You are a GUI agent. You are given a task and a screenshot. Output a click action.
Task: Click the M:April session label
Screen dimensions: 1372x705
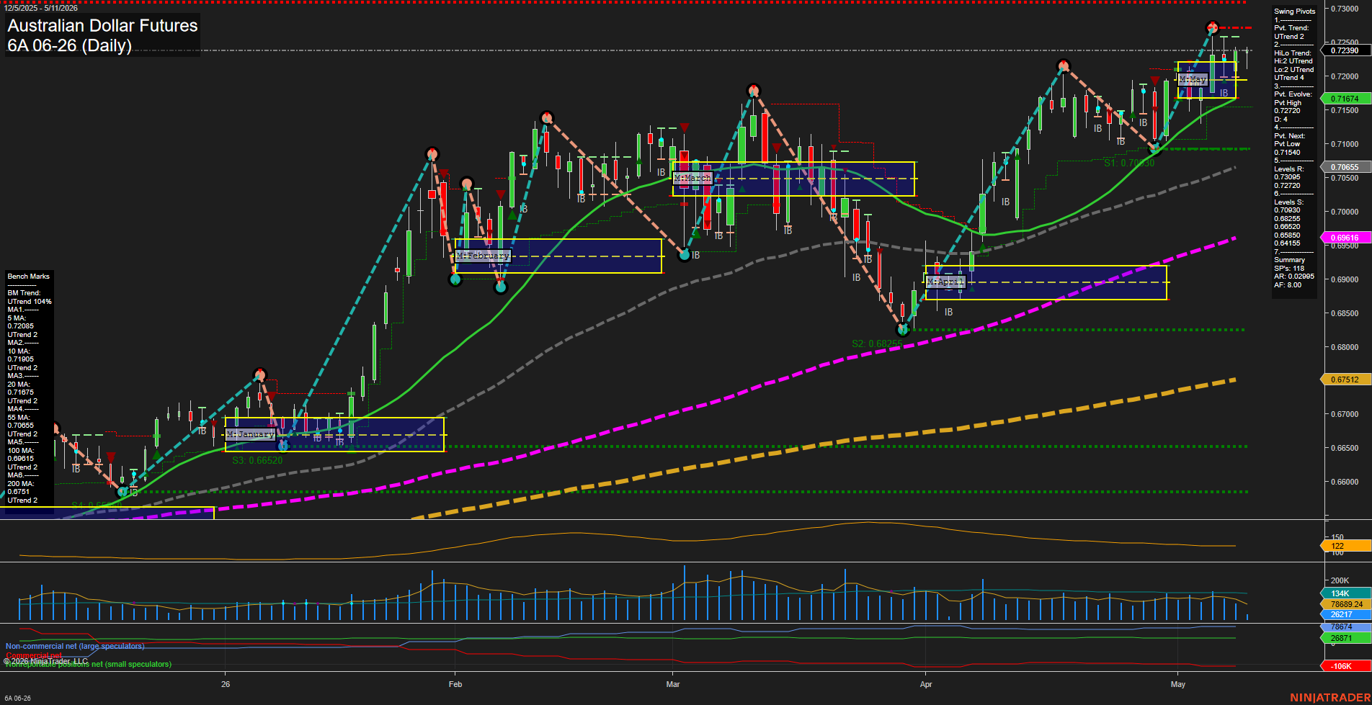pos(945,282)
